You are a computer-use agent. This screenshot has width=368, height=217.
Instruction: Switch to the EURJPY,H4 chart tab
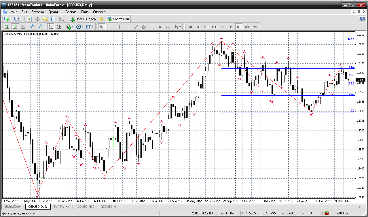(61, 207)
